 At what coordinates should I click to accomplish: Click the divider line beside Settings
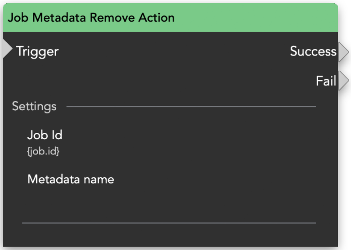191,107
